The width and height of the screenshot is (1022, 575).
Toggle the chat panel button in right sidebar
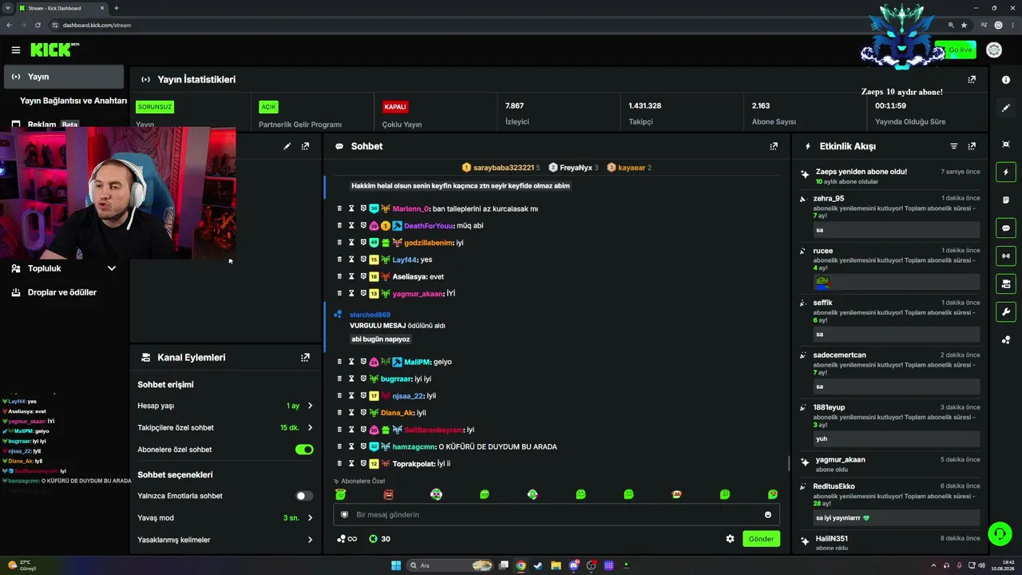pyautogui.click(x=1006, y=228)
